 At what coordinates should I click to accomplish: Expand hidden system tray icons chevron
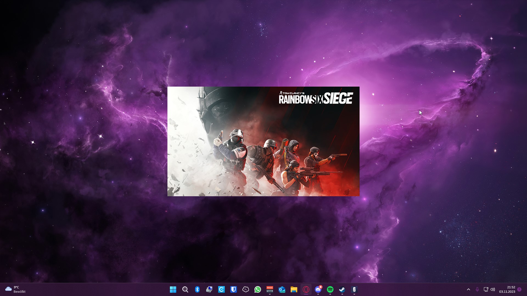tap(469, 289)
